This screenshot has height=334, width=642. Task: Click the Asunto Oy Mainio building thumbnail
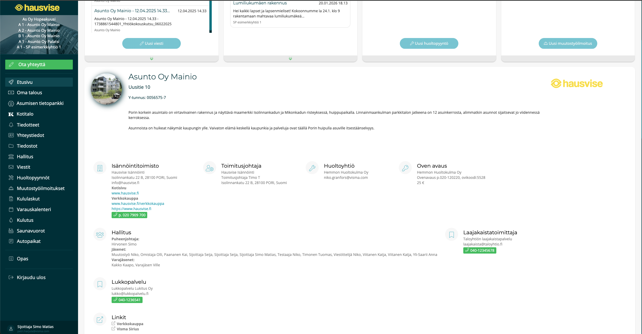(x=106, y=89)
